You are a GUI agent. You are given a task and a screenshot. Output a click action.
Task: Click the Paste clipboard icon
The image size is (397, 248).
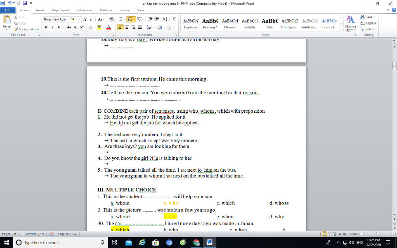[x=7, y=20]
